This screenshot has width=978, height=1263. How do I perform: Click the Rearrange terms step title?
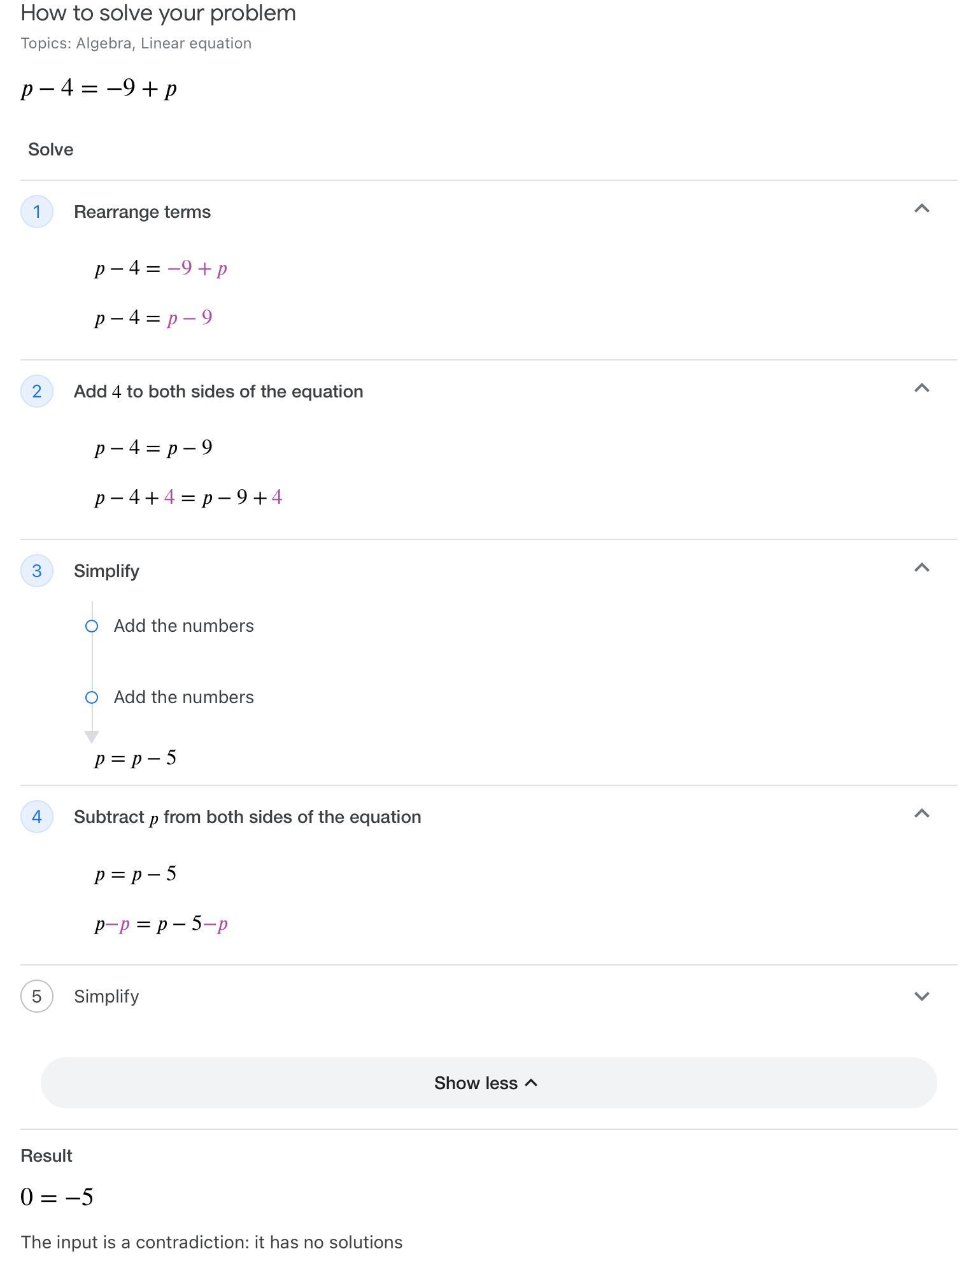(142, 212)
